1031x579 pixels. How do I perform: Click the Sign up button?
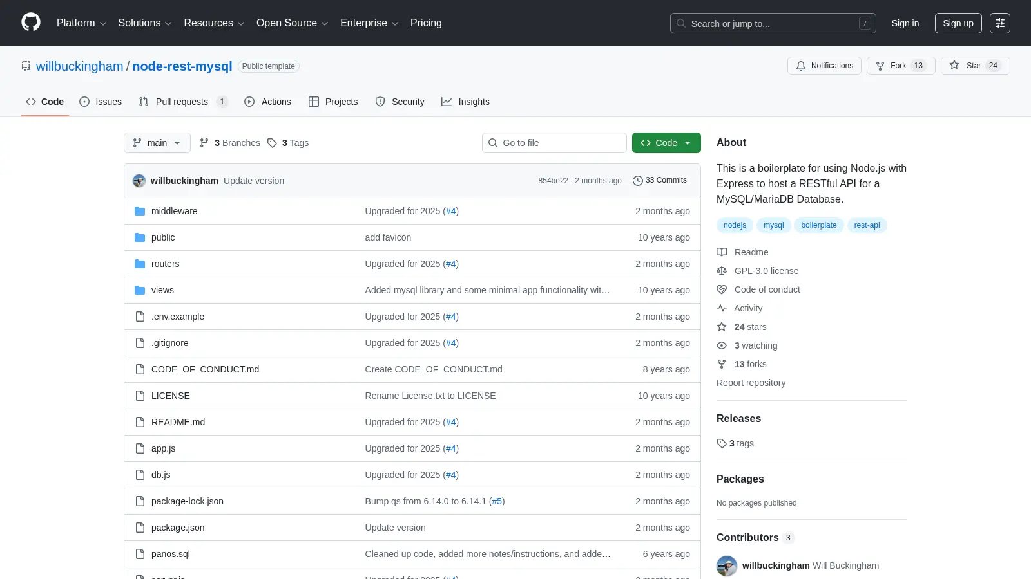click(958, 23)
